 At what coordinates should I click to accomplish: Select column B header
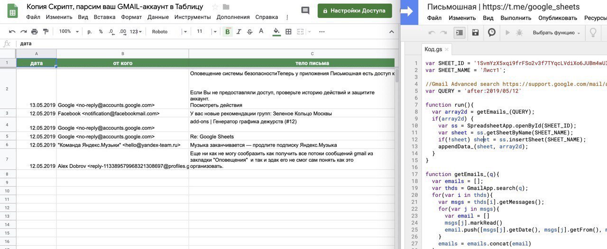pos(122,54)
